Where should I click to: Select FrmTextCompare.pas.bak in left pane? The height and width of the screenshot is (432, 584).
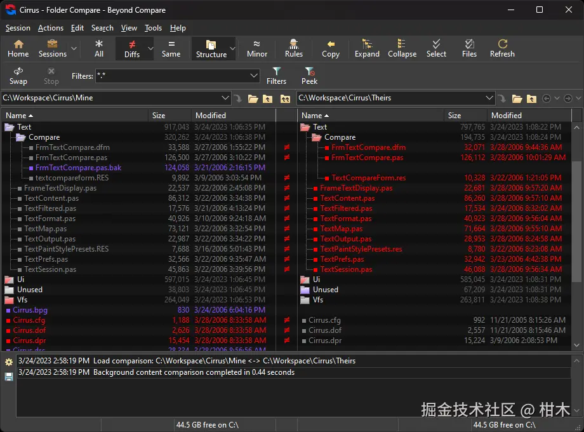pos(78,168)
